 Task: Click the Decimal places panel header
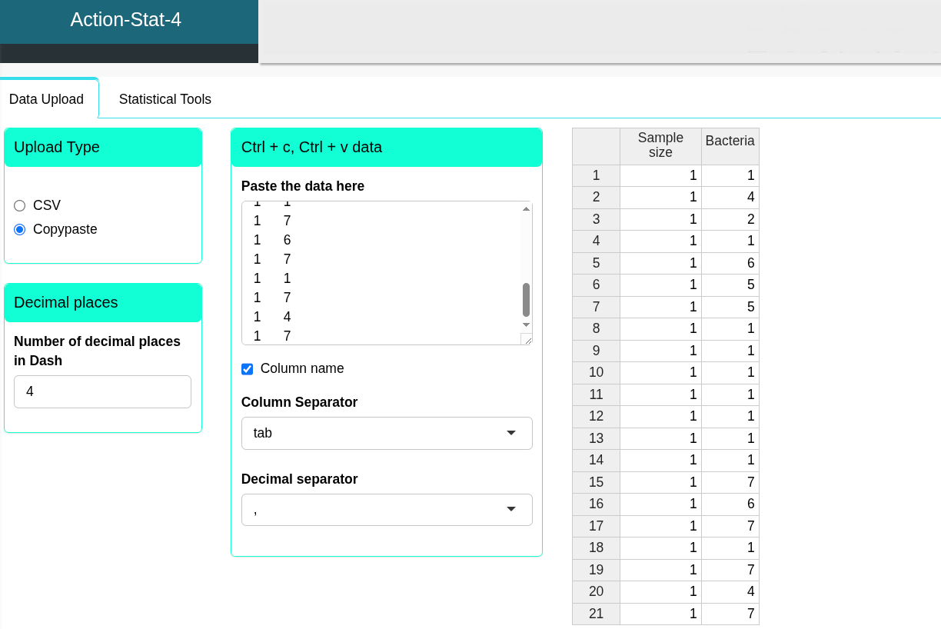click(103, 302)
